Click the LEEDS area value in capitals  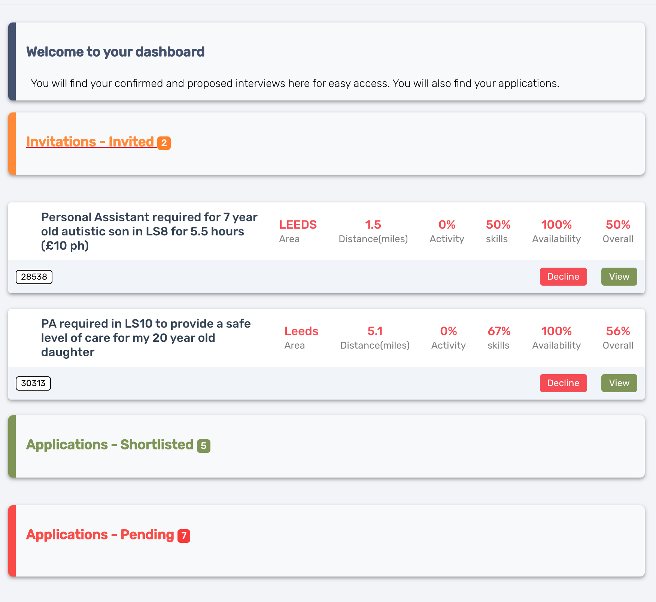pyautogui.click(x=298, y=225)
